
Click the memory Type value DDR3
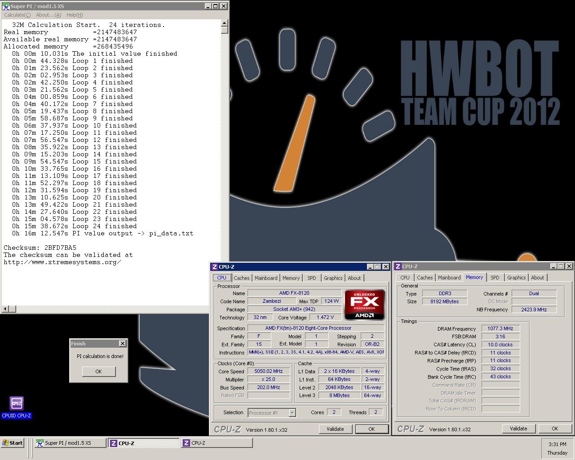click(x=445, y=294)
